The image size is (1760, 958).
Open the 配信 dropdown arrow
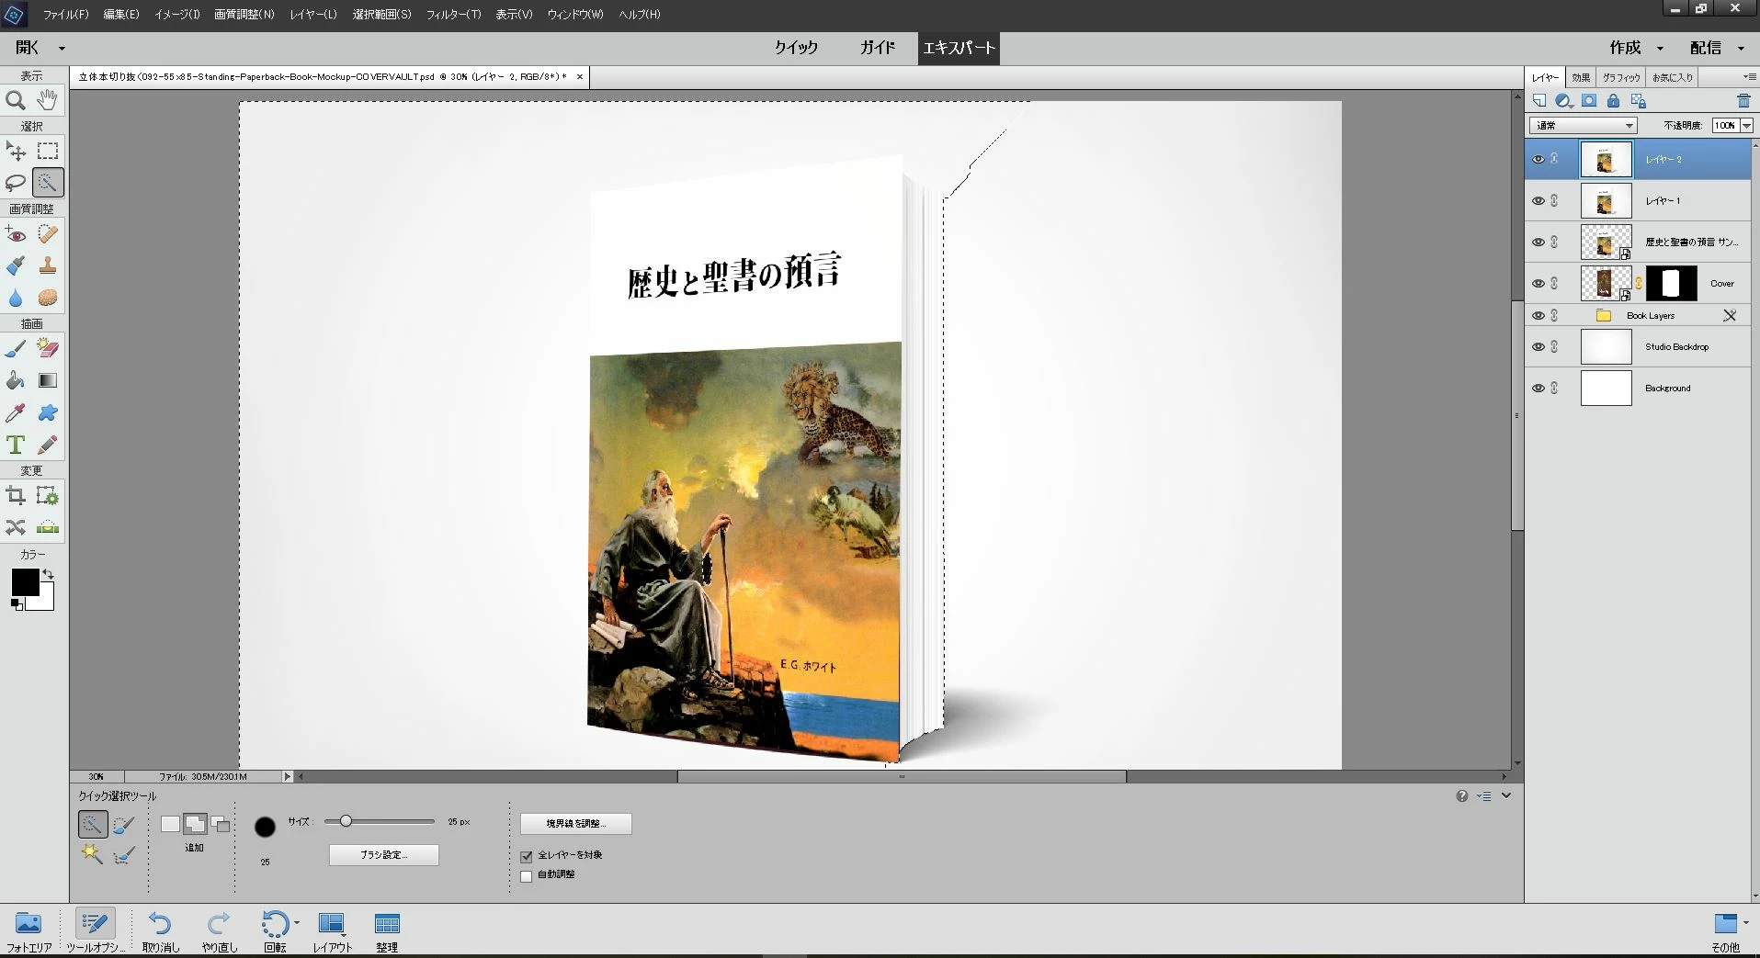(x=1741, y=49)
